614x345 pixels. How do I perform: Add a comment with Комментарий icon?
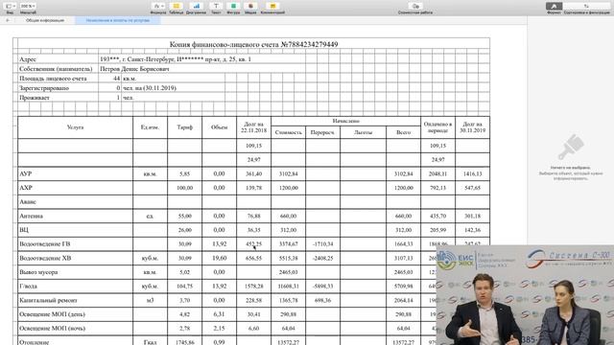272,7
